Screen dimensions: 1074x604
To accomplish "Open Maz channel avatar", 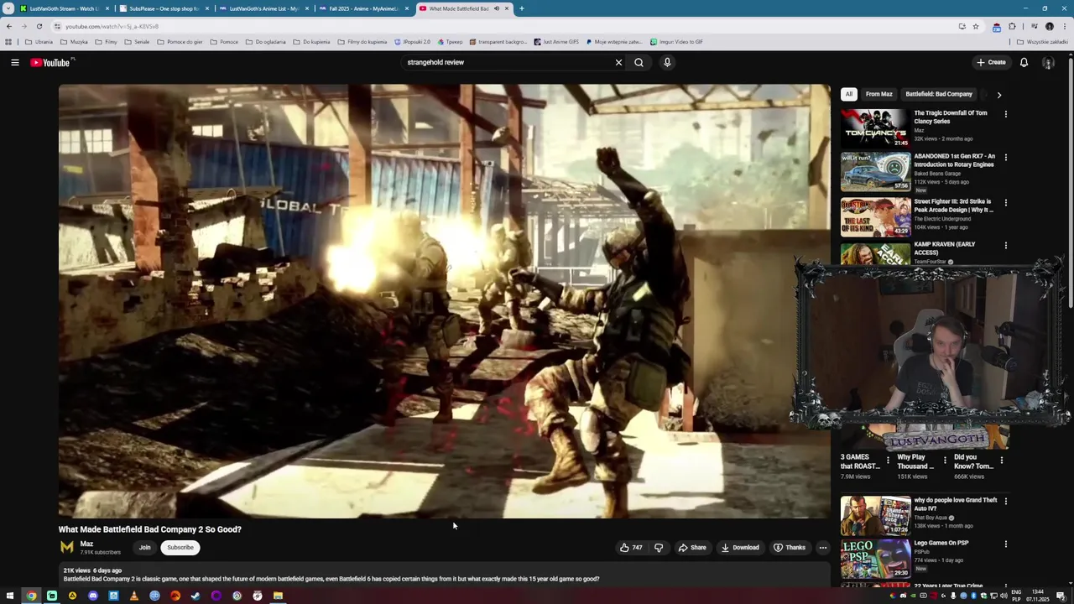I will click(67, 548).
